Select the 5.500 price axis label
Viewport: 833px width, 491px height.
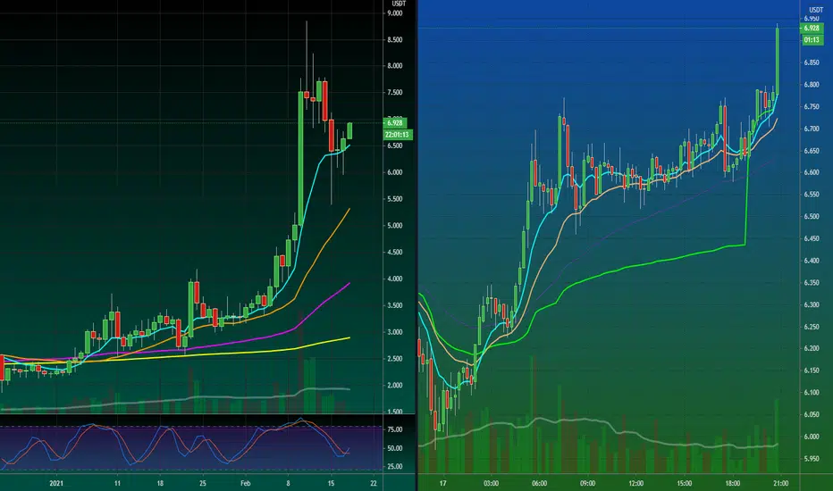(395, 199)
